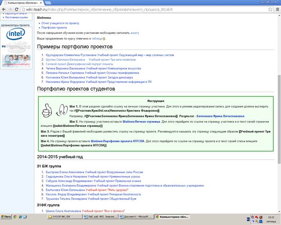This screenshot has height=225, width=281.
Task: Open red link Учебный проект "Жить здорово!"
Action: pos(107,190)
